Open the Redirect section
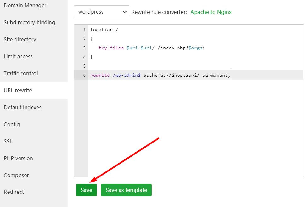 pos(14,192)
